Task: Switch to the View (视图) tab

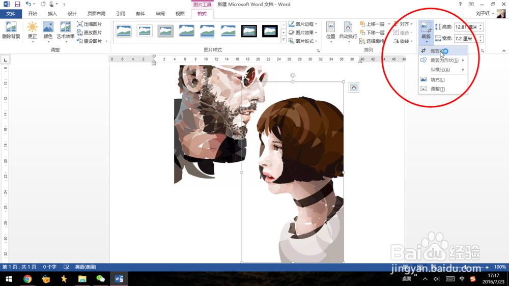Action: [180, 14]
